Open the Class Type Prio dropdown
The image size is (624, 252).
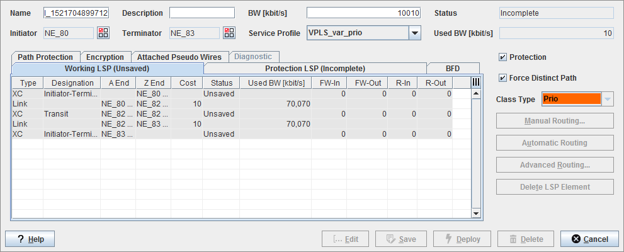[607, 99]
